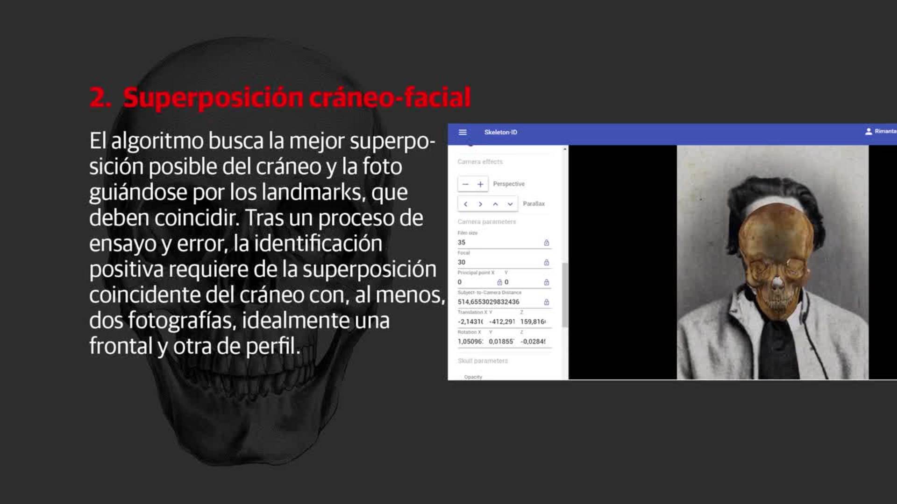
Task: Move parallax down with the down chevron
Action: [x=510, y=204]
